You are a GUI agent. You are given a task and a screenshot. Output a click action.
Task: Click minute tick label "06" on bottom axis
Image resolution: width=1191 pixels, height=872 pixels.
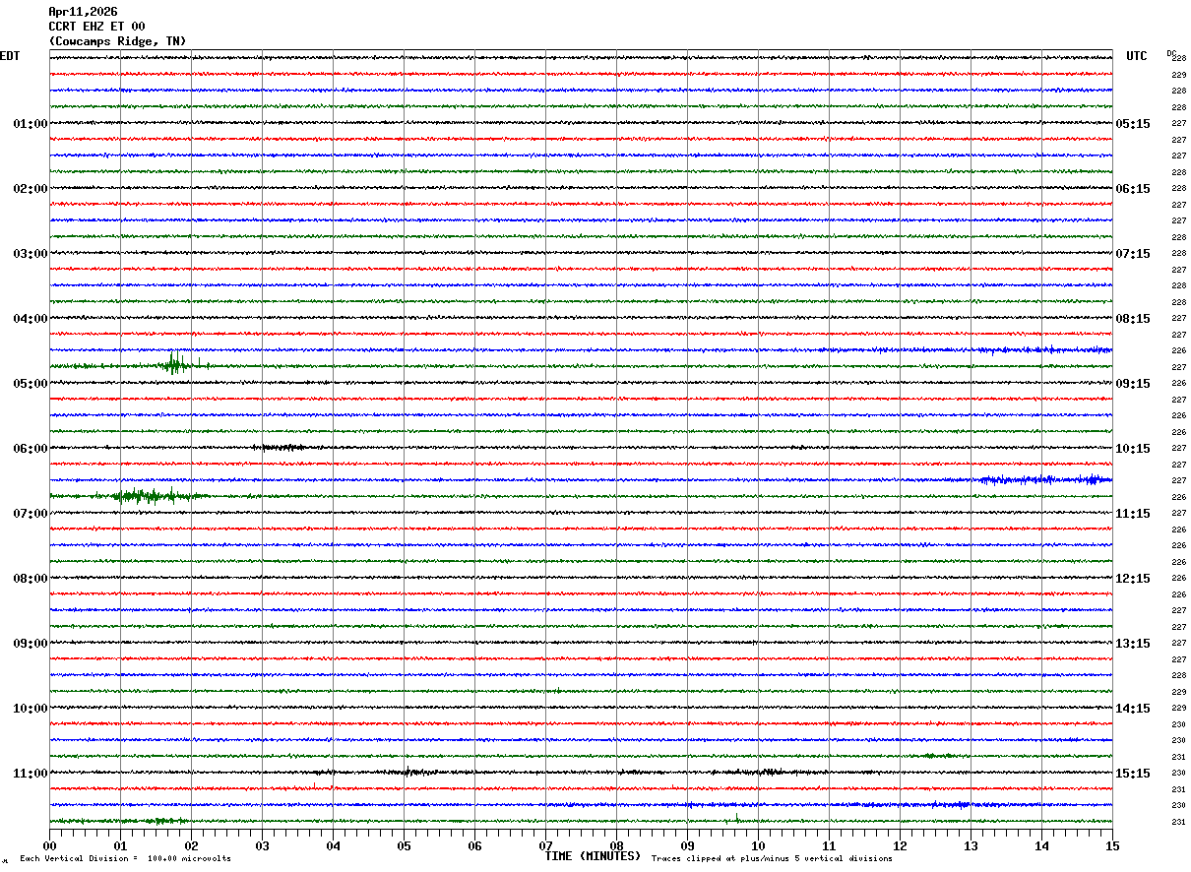click(x=474, y=845)
